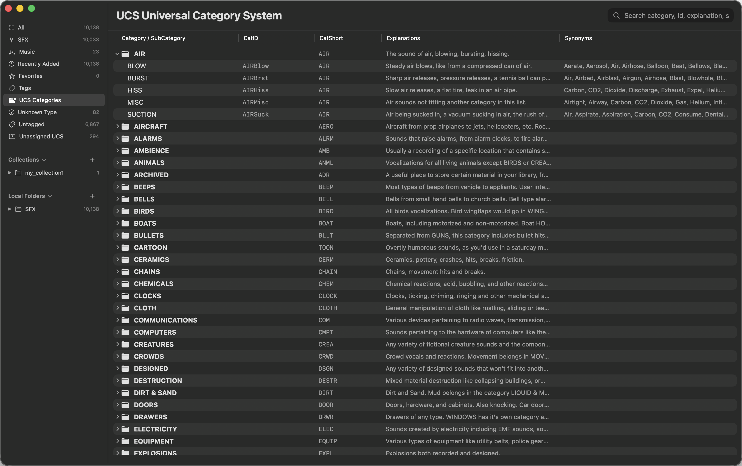742x466 pixels.
Task: Click the Music notes icon
Action: point(12,52)
